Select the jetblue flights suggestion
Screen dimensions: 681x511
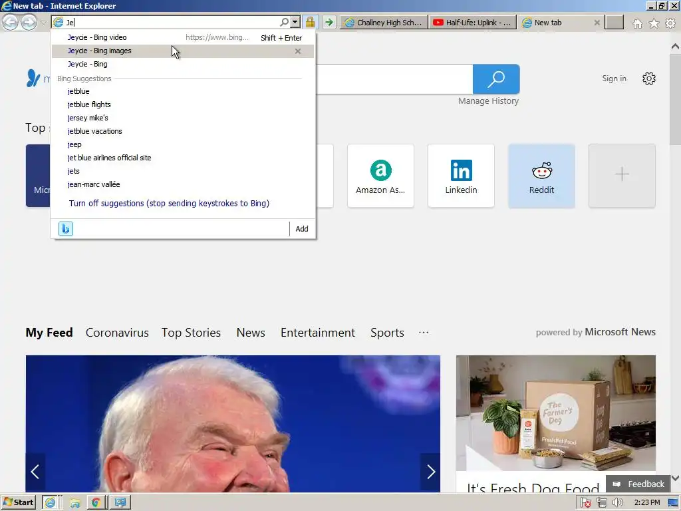point(183,104)
